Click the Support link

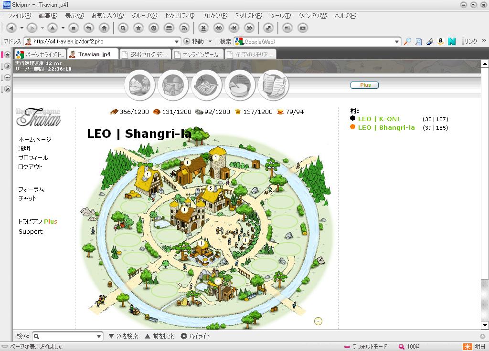pyautogui.click(x=31, y=231)
